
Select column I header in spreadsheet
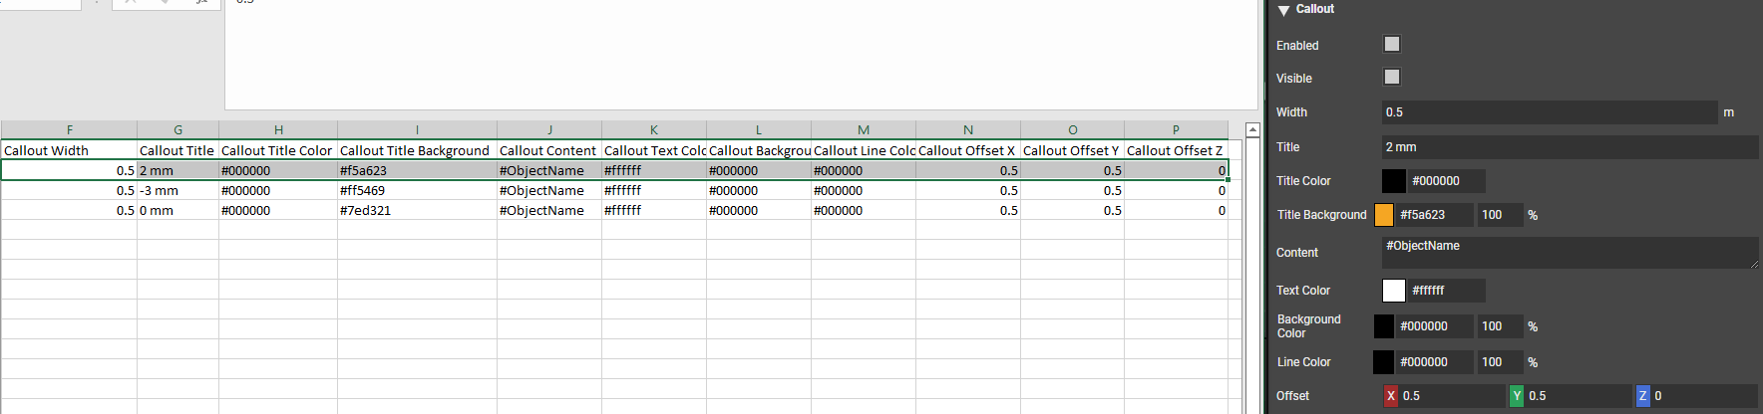pos(417,130)
